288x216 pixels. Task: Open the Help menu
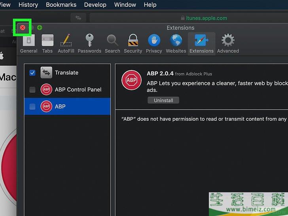[150, 5]
